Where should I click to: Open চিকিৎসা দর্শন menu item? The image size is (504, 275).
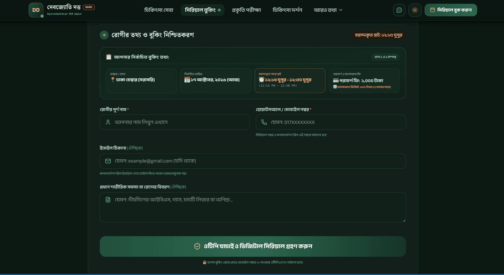287,10
